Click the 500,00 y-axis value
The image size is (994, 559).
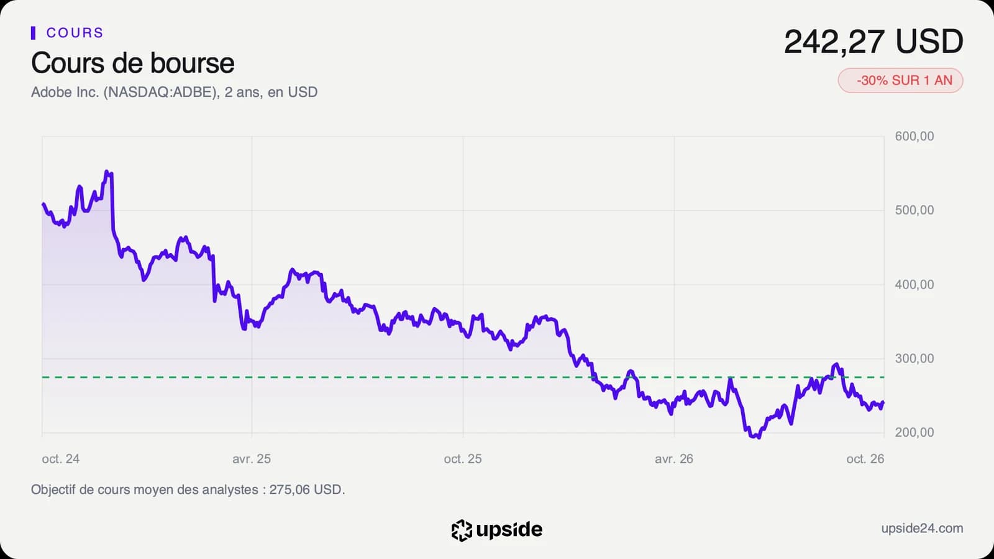click(x=914, y=210)
